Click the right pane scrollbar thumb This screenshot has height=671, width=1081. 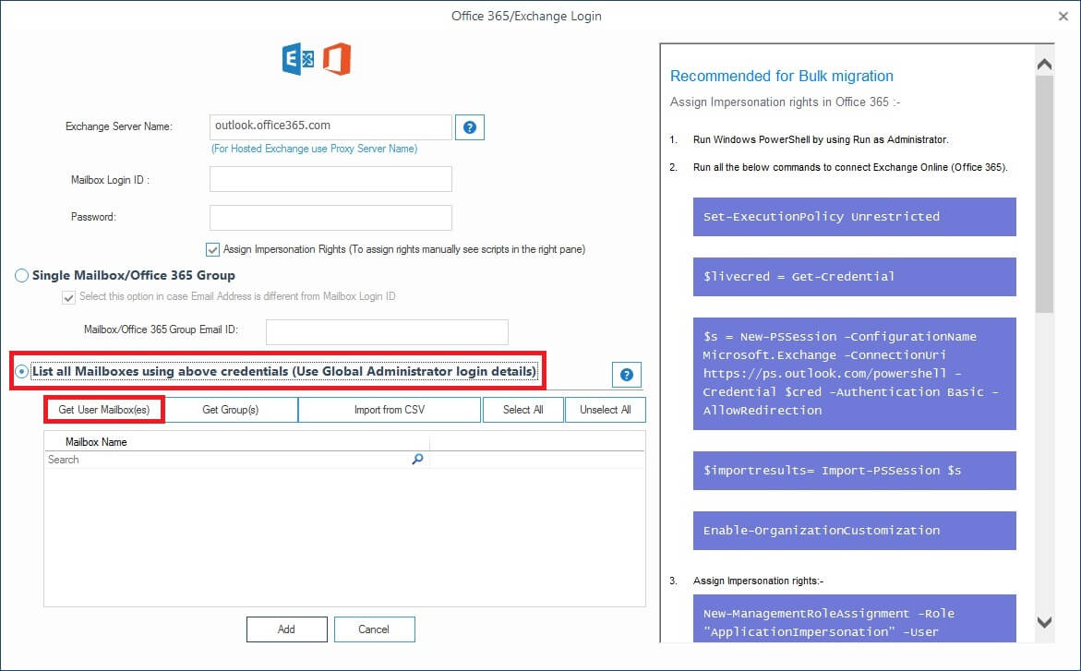pos(1044,194)
